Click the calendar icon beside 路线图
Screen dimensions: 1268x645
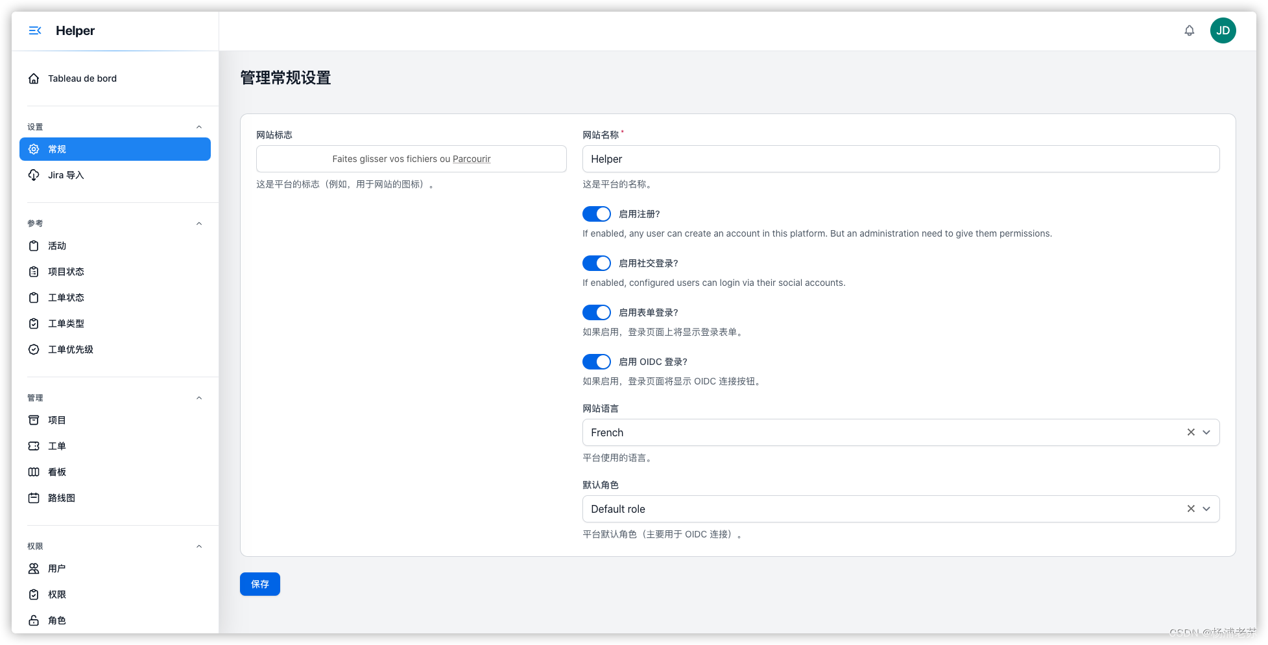(x=34, y=498)
